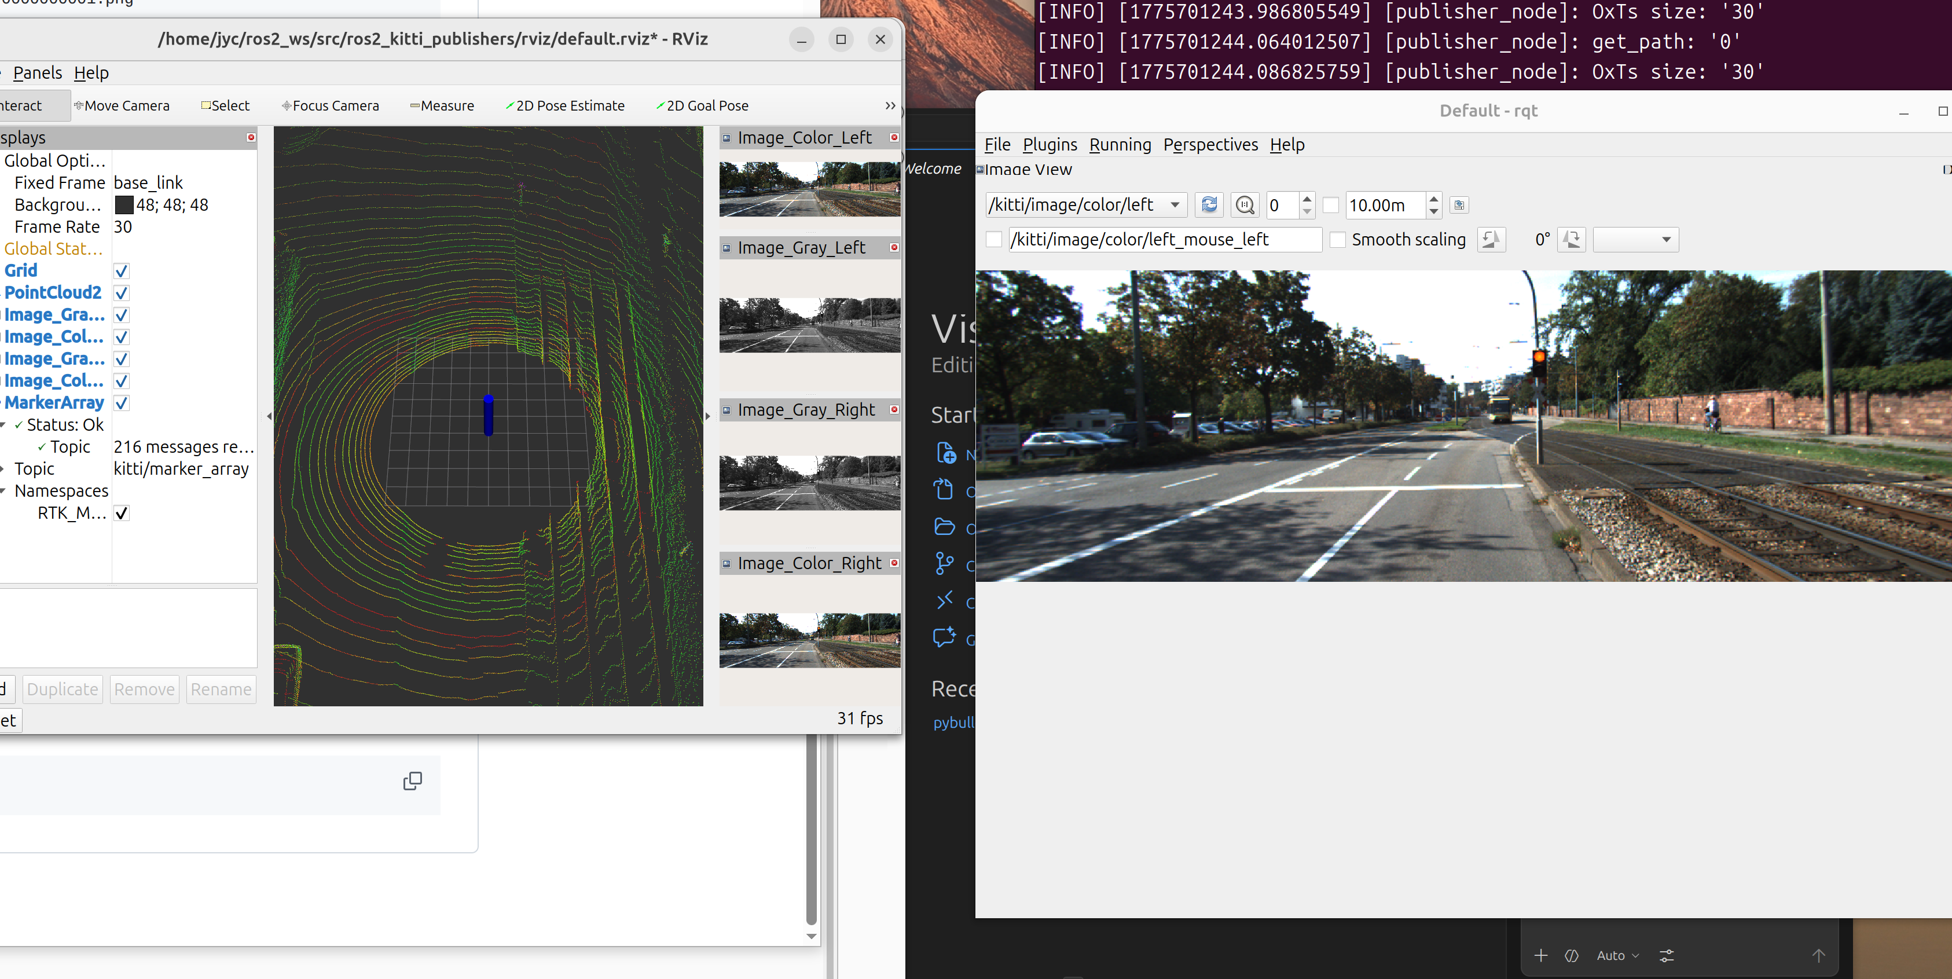The image size is (1952, 979).
Task: Float the Image_Color_Left panel
Action: pos(726,138)
